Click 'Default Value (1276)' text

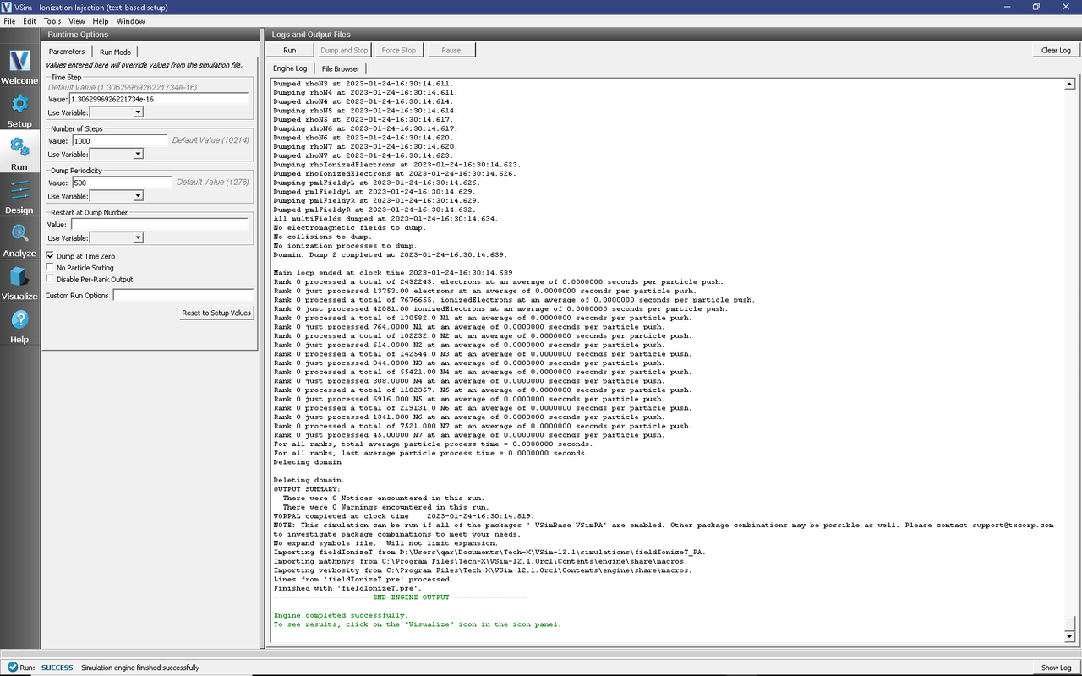[x=213, y=183]
